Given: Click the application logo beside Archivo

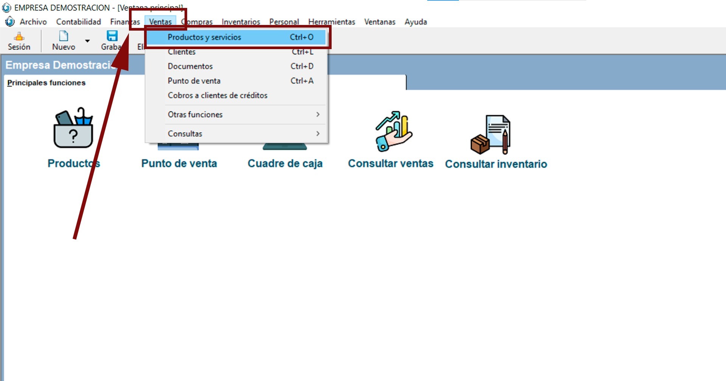Looking at the screenshot, I should [x=10, y=22].
